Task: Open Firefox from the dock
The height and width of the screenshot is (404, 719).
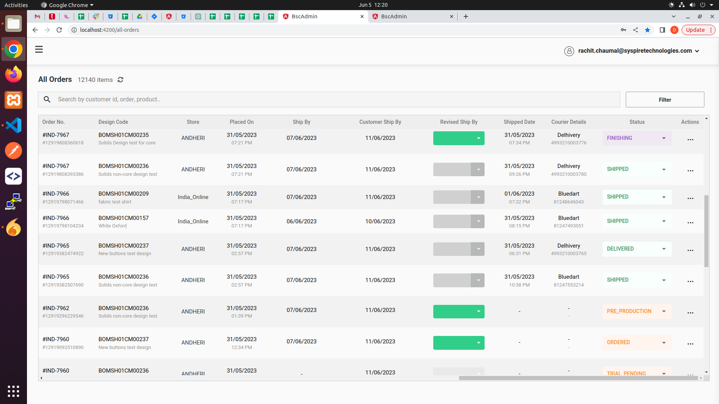Action: 13,74
